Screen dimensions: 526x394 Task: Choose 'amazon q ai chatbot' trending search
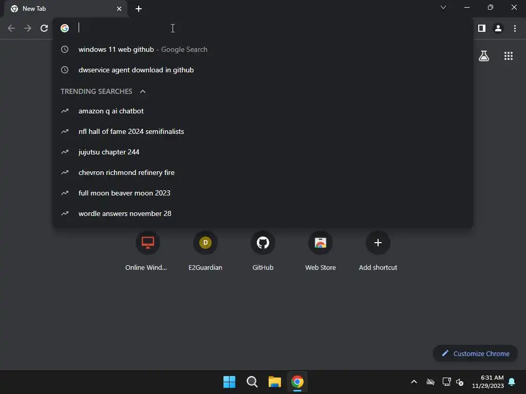click(x=262, y=111)
